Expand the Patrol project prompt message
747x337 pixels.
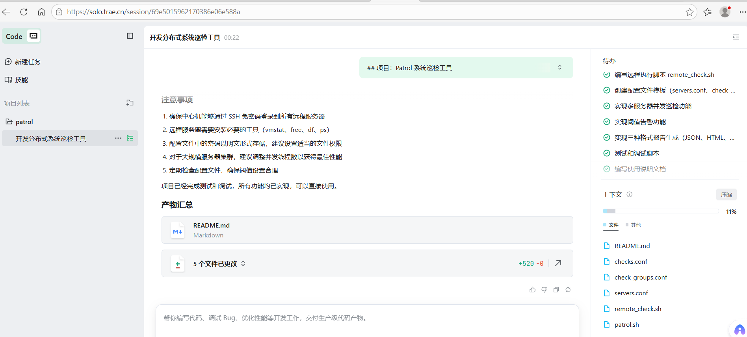point(559,67)
